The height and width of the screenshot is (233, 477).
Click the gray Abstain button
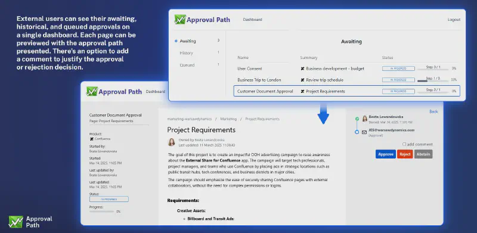pos(423,154)
